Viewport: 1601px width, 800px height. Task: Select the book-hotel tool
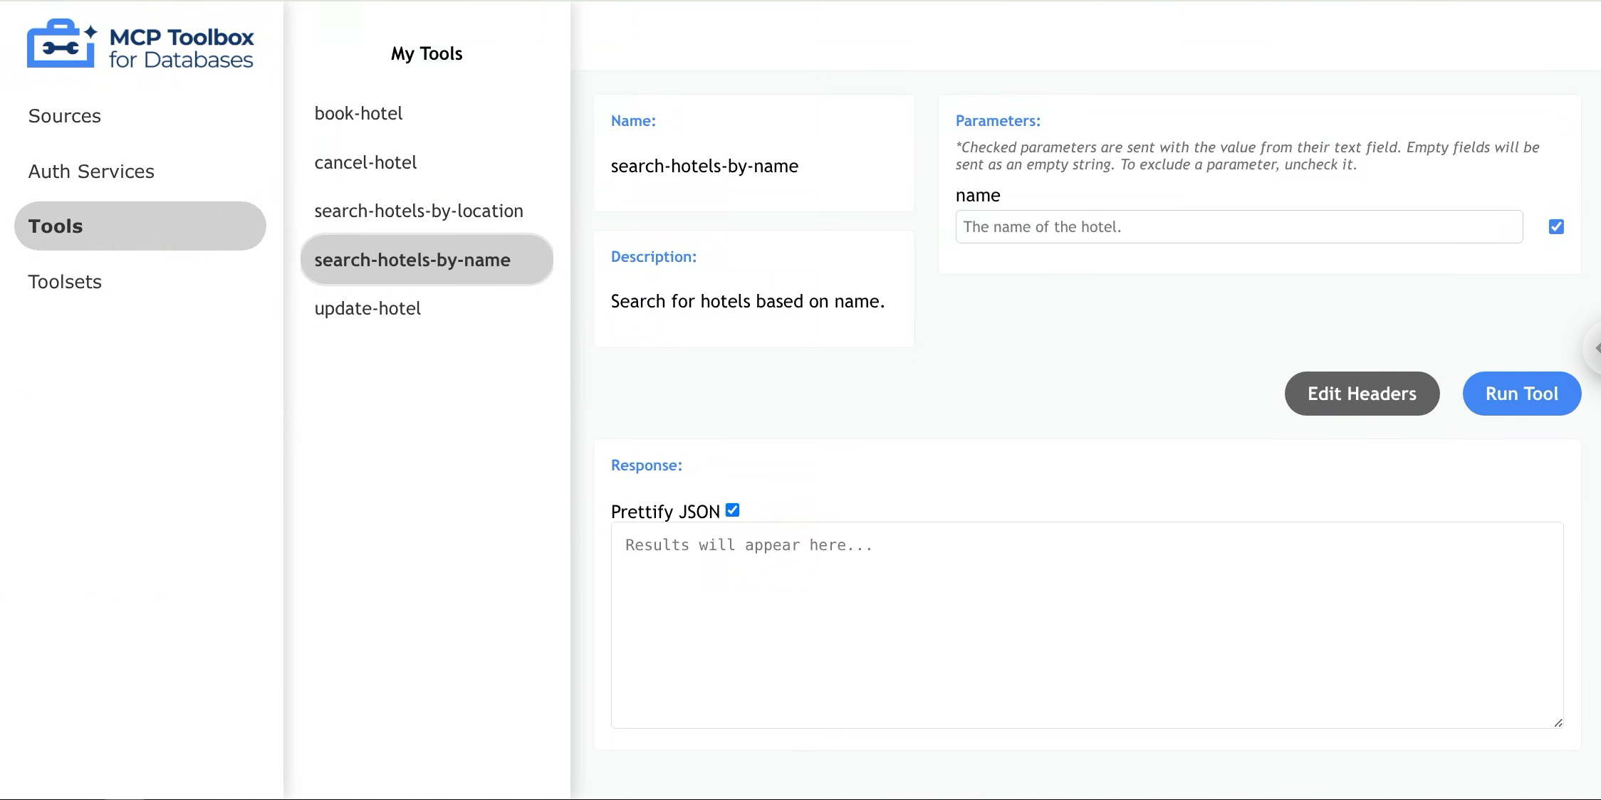[358, 113]
